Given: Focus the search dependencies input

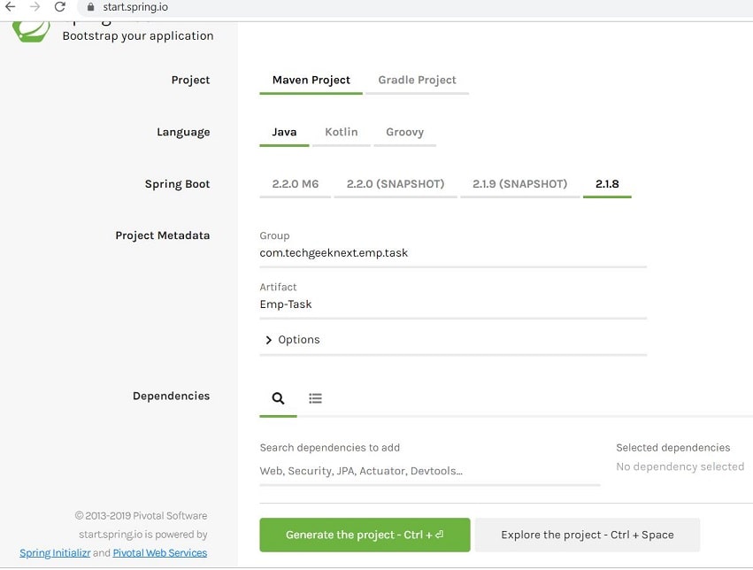Looking at the screenshot, I should tap(430, 471).
